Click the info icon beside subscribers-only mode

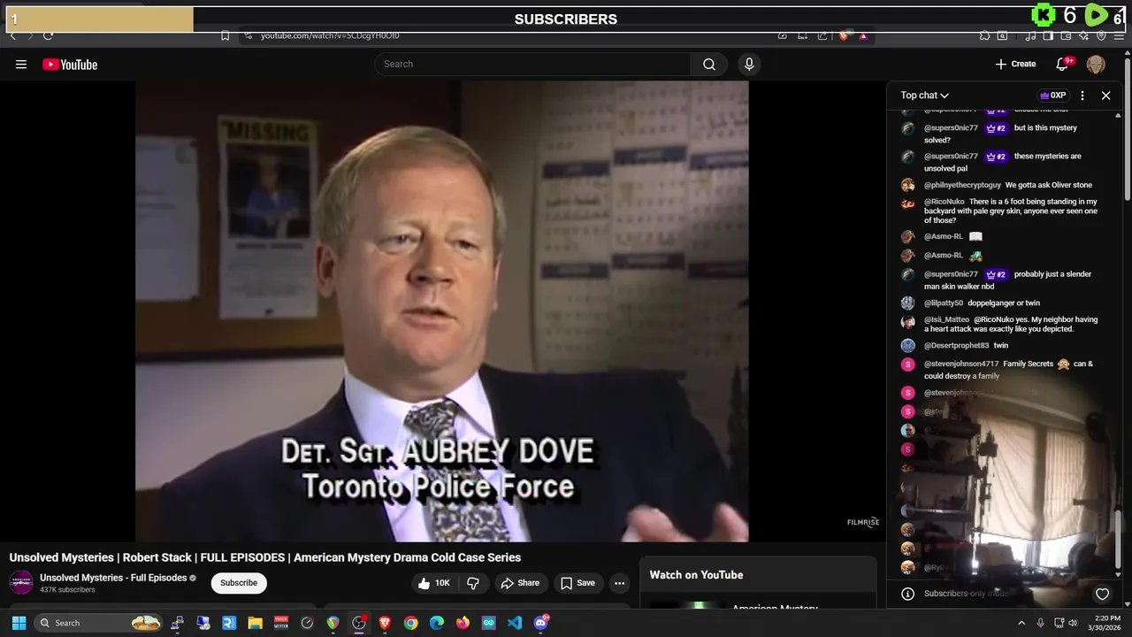point(907,594)
